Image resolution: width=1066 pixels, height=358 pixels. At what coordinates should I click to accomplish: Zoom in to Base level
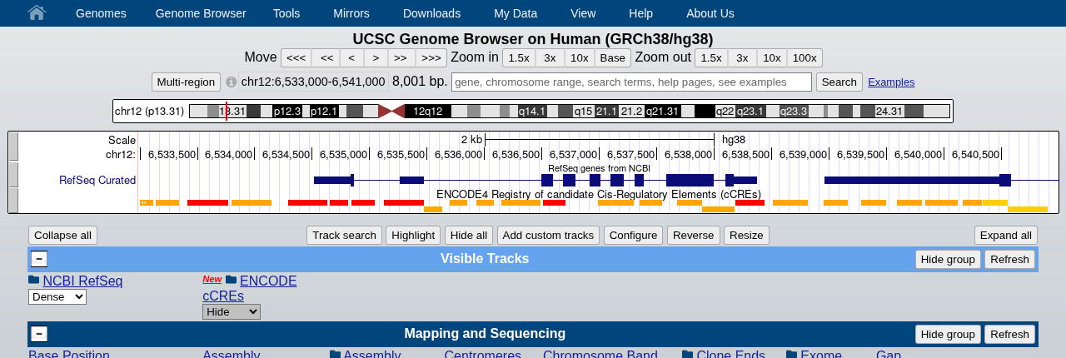click(x=613, y=57)
